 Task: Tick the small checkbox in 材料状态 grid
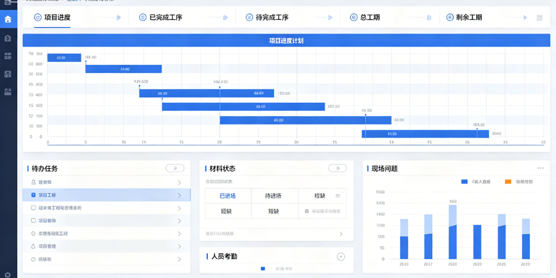click(307, 211)
